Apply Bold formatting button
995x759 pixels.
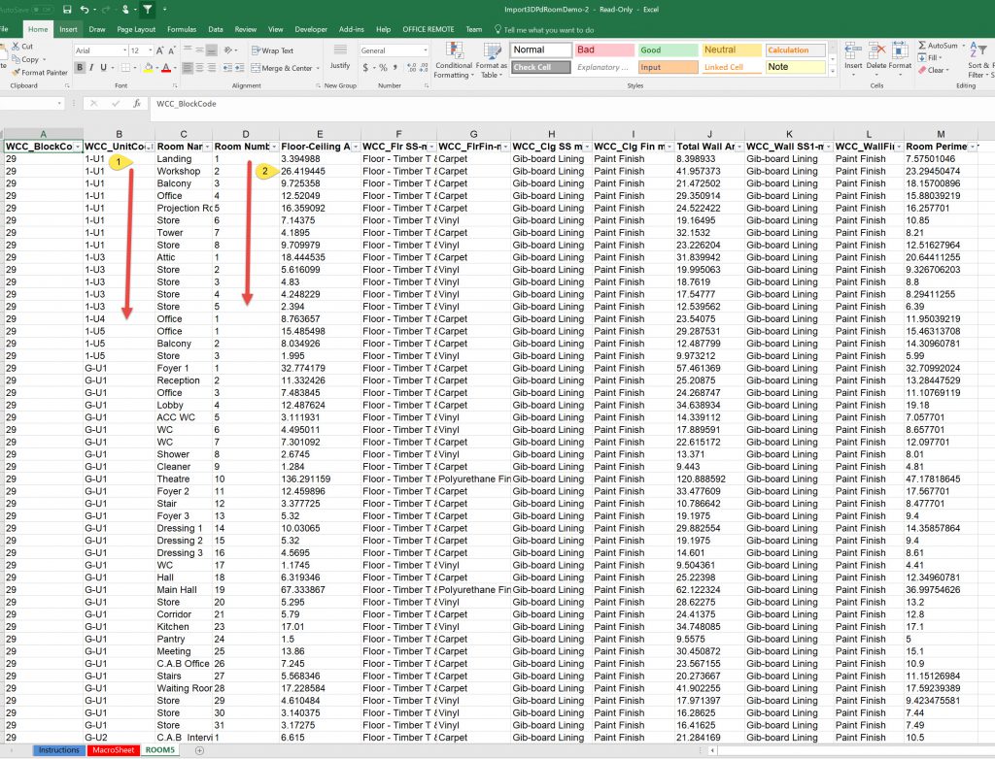[80, 67]
